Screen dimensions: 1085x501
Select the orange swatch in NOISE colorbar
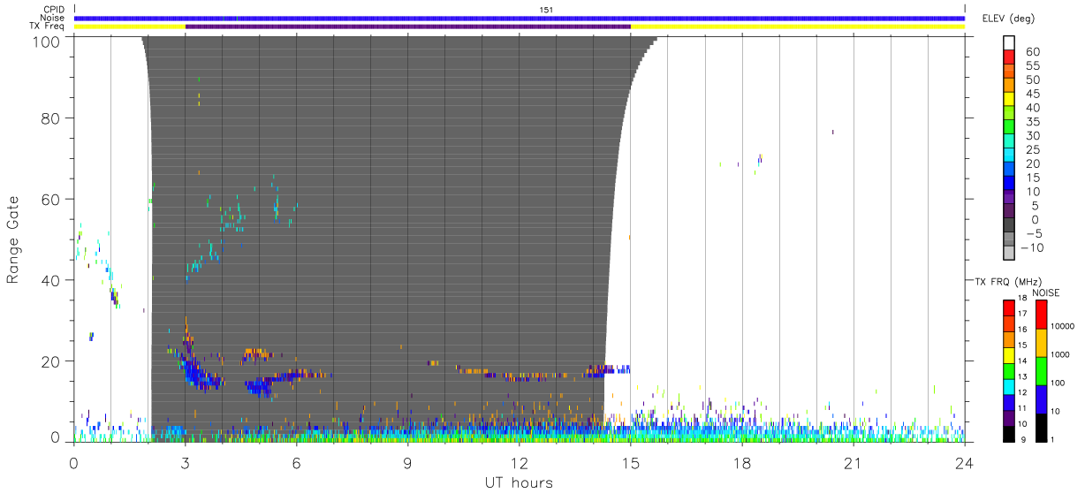click(1042, 342)
